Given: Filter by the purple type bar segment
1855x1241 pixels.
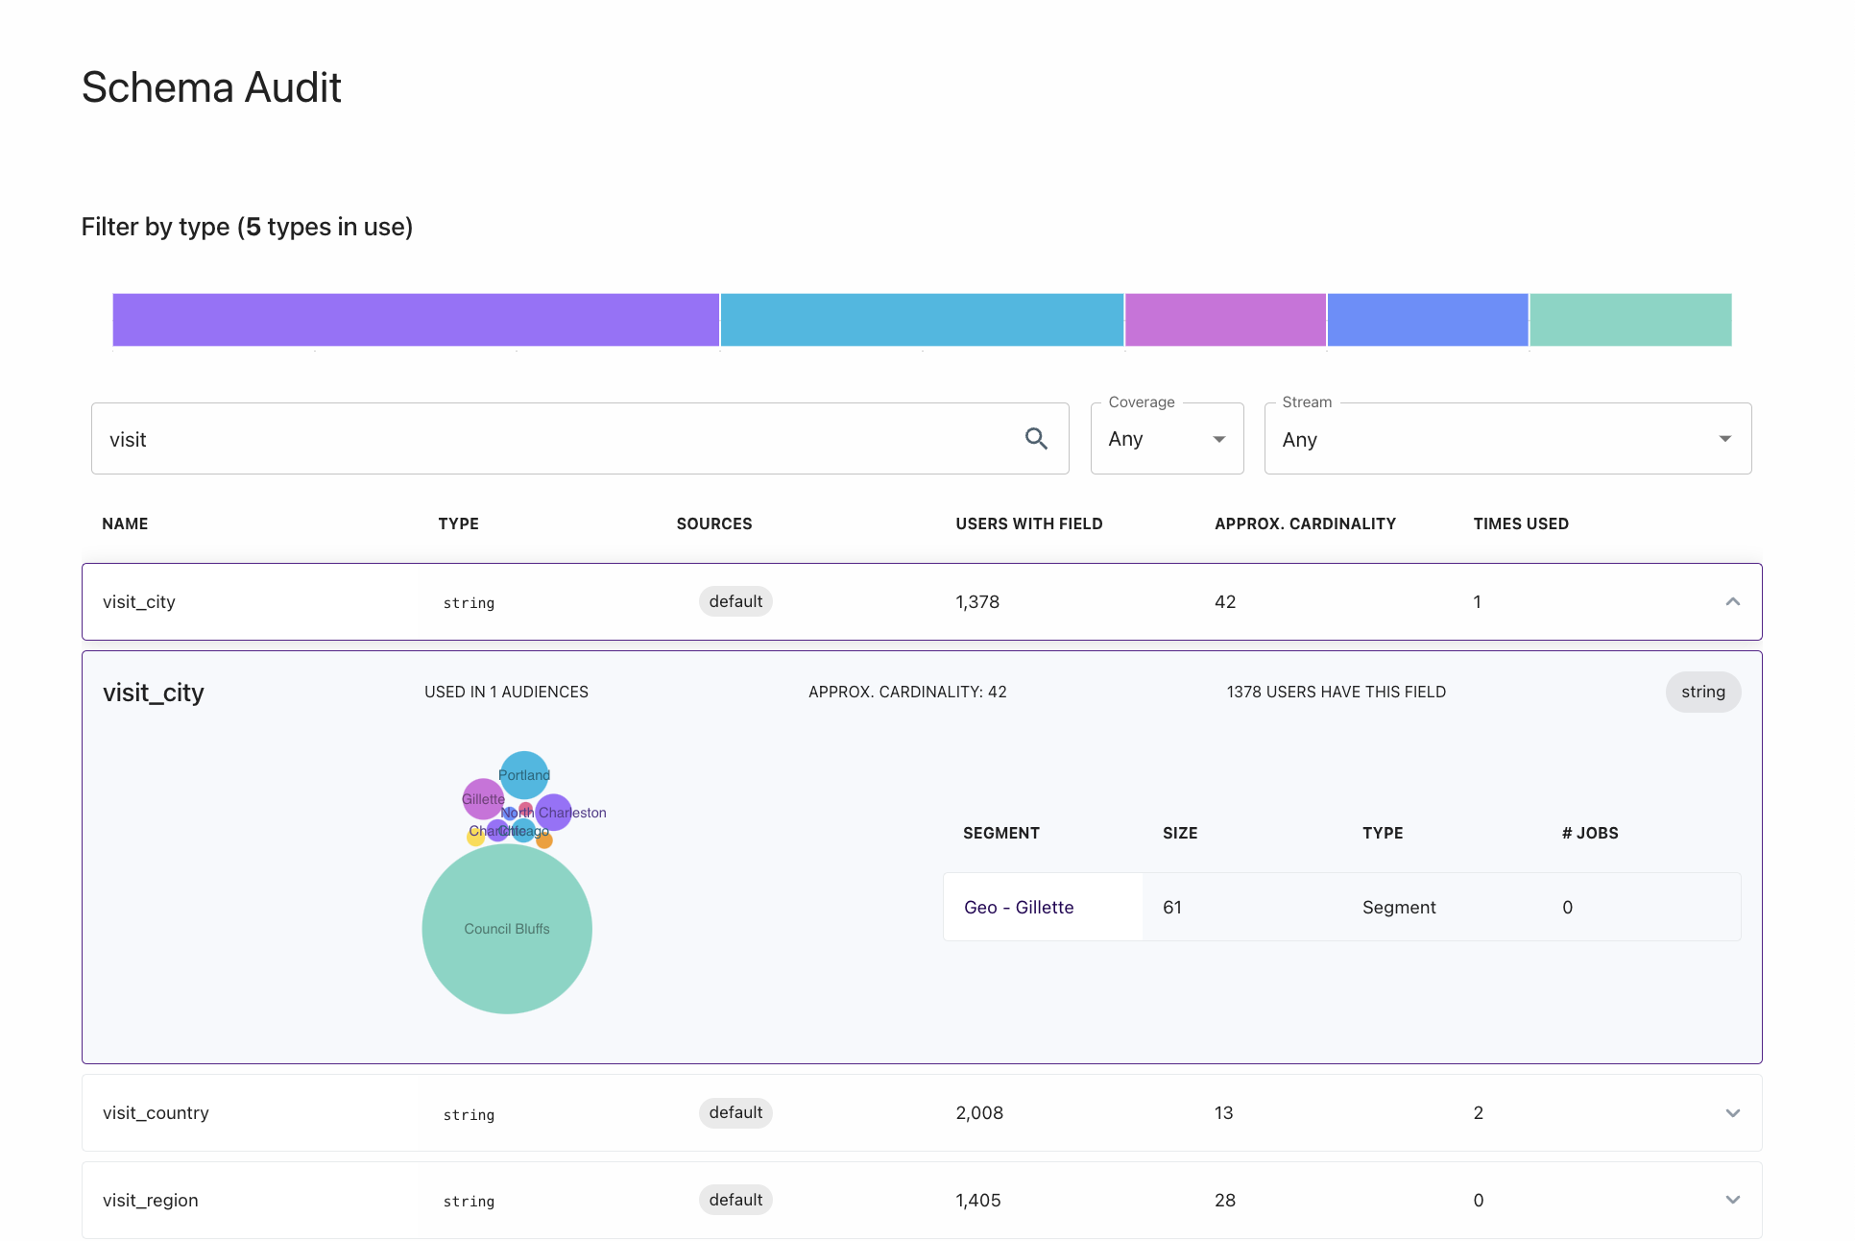Looking at the screenshot, I should click(416, 320).
